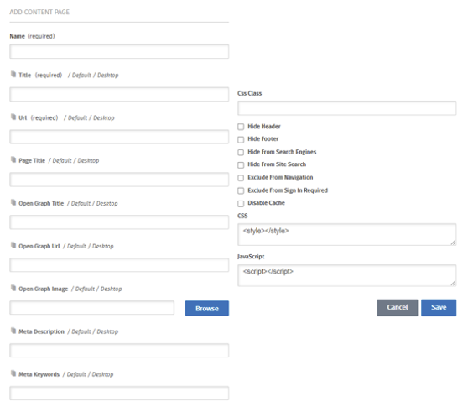
Task: Click '/ Default / Desktop' next to Meta Keywords
Action: 88,374
